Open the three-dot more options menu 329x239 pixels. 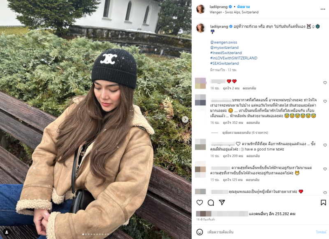pyautogui.click(x=323, y=9)
